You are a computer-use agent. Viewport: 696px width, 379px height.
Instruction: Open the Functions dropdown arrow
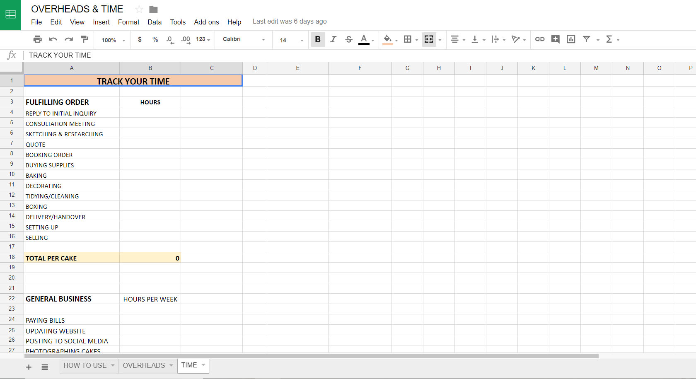[618, 40]
